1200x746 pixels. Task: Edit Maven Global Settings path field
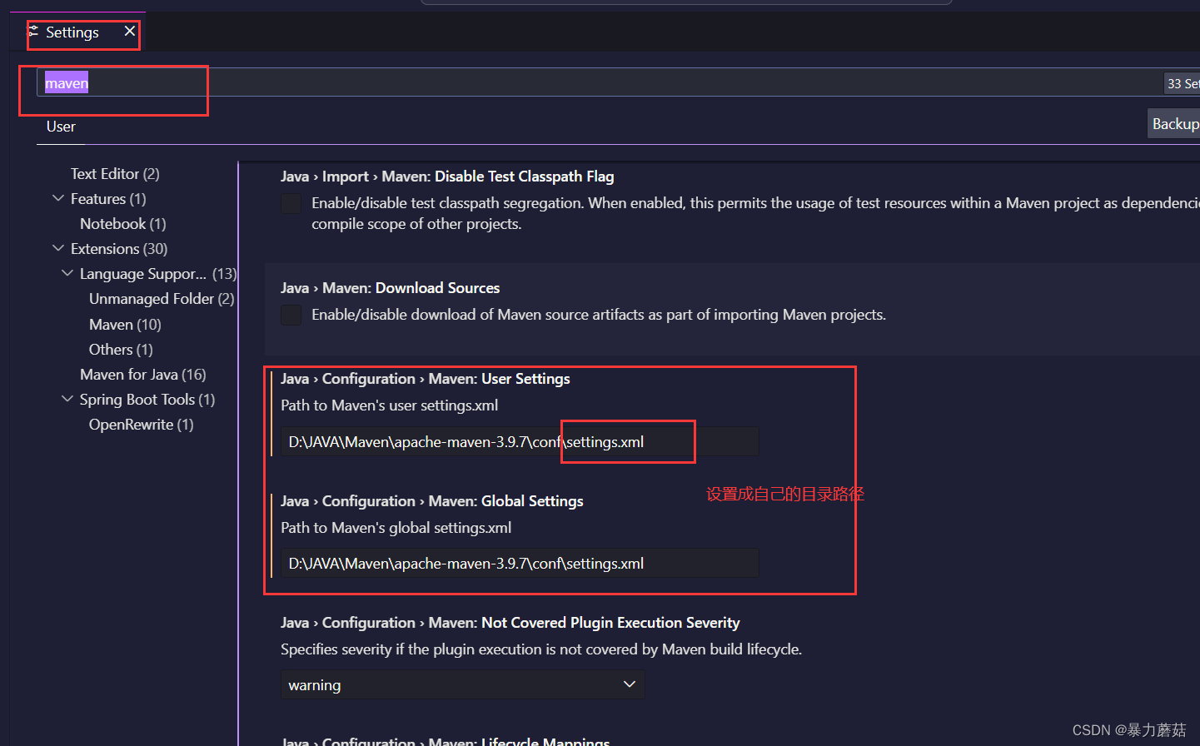520,564
